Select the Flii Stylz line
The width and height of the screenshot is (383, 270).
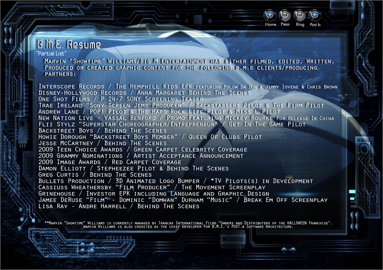(172, 124)
